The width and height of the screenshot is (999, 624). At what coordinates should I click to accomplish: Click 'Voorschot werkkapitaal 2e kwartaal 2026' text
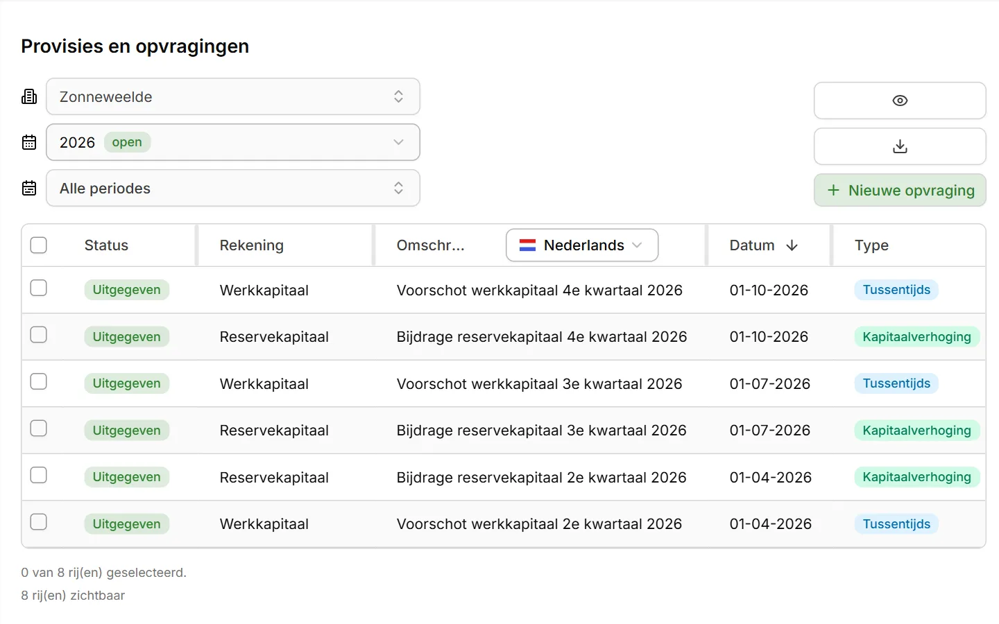(x=540, y=524)
